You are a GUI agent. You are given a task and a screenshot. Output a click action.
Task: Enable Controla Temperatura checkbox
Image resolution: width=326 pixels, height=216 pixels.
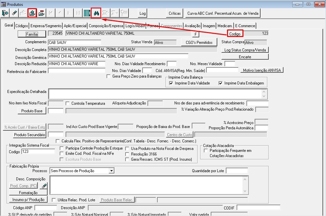pos(67,103)
